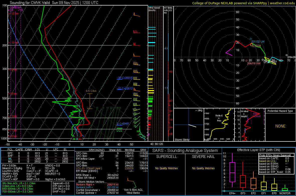The width and height of the screenshot is (296, 196).
Task: Click the '221/32 LM' hodograph label
Action: point(258,42)
